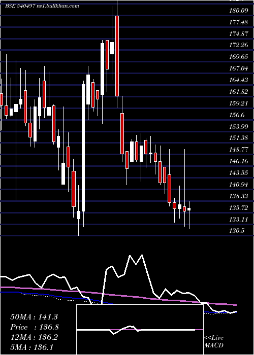Click the 50MA : 141.3 readout
Viewport: 254px width, 355px height.
tap(34, 317)
